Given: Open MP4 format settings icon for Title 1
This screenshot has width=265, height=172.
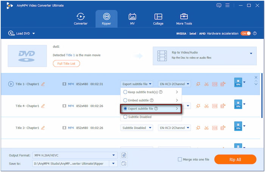Looking at the screenshot, I should click(238, 82).
